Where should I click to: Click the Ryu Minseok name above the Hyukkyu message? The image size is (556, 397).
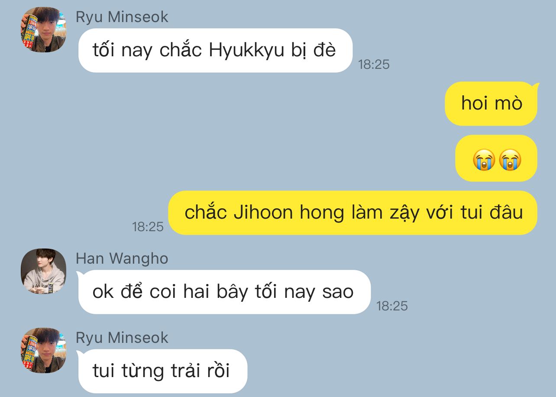[x=122, y=17]
